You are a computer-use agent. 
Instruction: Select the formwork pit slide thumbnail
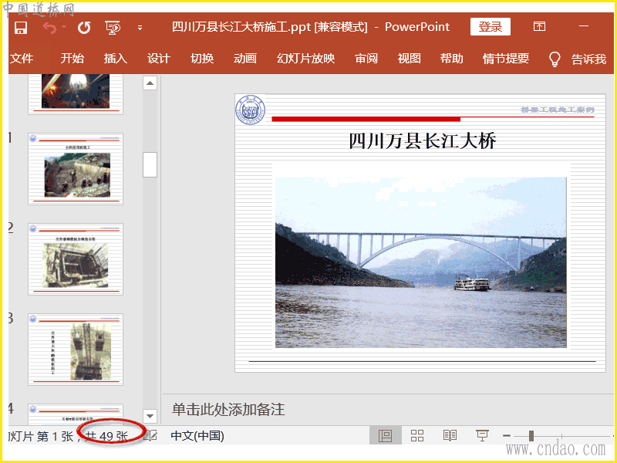[76, 259]
